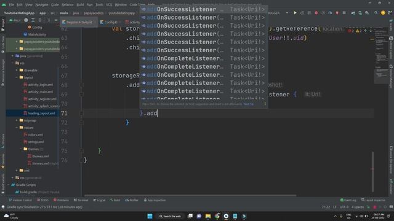Click the Expand All icon in Project panel

pyautogui.click(x=33, y=20)
